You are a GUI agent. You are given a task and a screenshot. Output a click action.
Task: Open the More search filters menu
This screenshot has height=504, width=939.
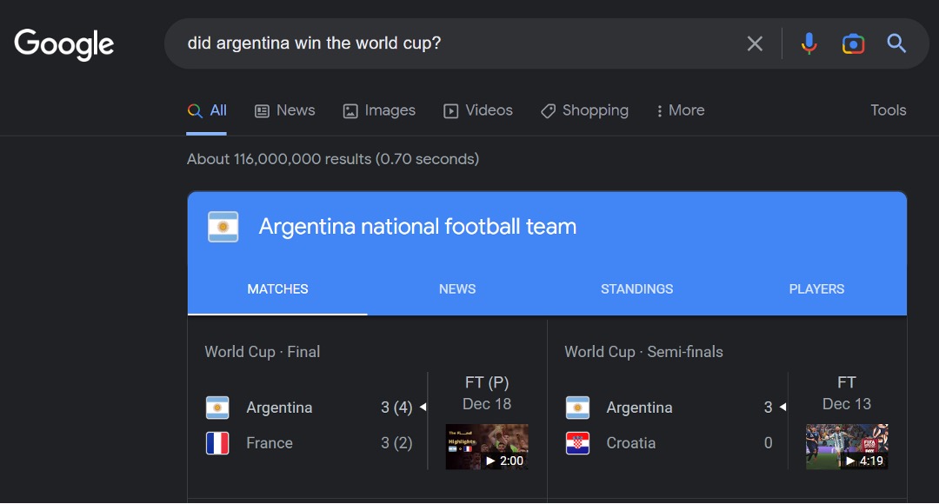coord(680,110)
